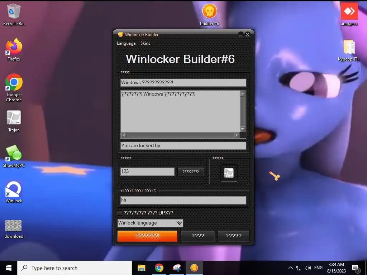The height and width of the screenshot is (275, 367).
Task: Choose the Windows logo icon picker
Action: pos(229,173)
